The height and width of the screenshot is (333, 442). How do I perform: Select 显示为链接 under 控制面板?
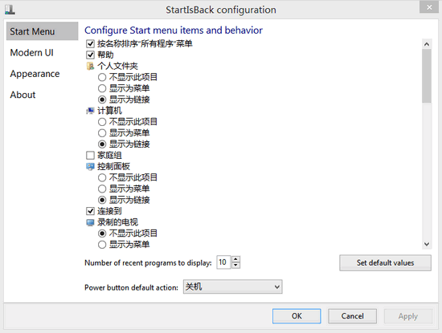tap(102, 200)
